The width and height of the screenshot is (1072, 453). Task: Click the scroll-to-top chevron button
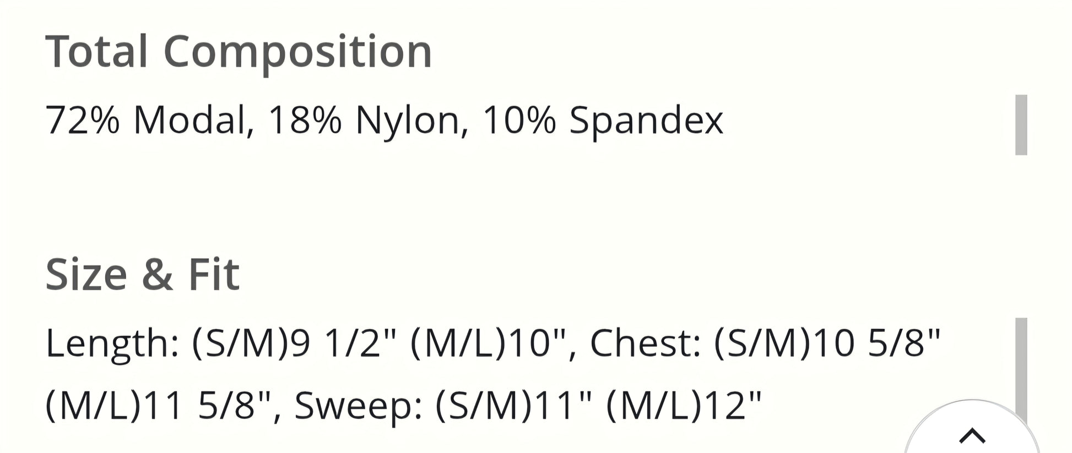click(972, 435)
